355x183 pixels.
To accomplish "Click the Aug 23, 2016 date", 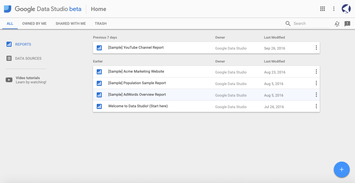I will [275, 72].
